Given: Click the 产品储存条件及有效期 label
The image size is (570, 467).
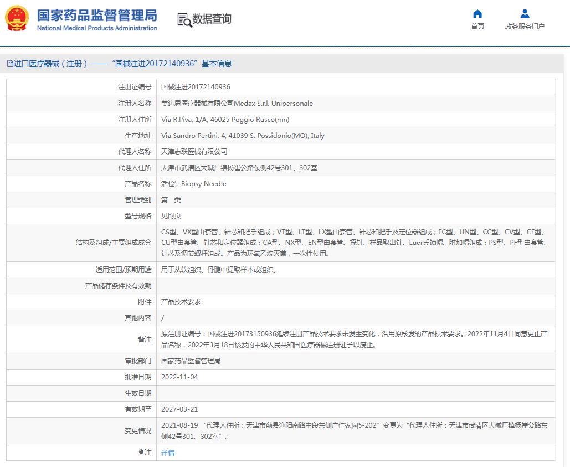Looking at the screenshot, I should 118,286.
